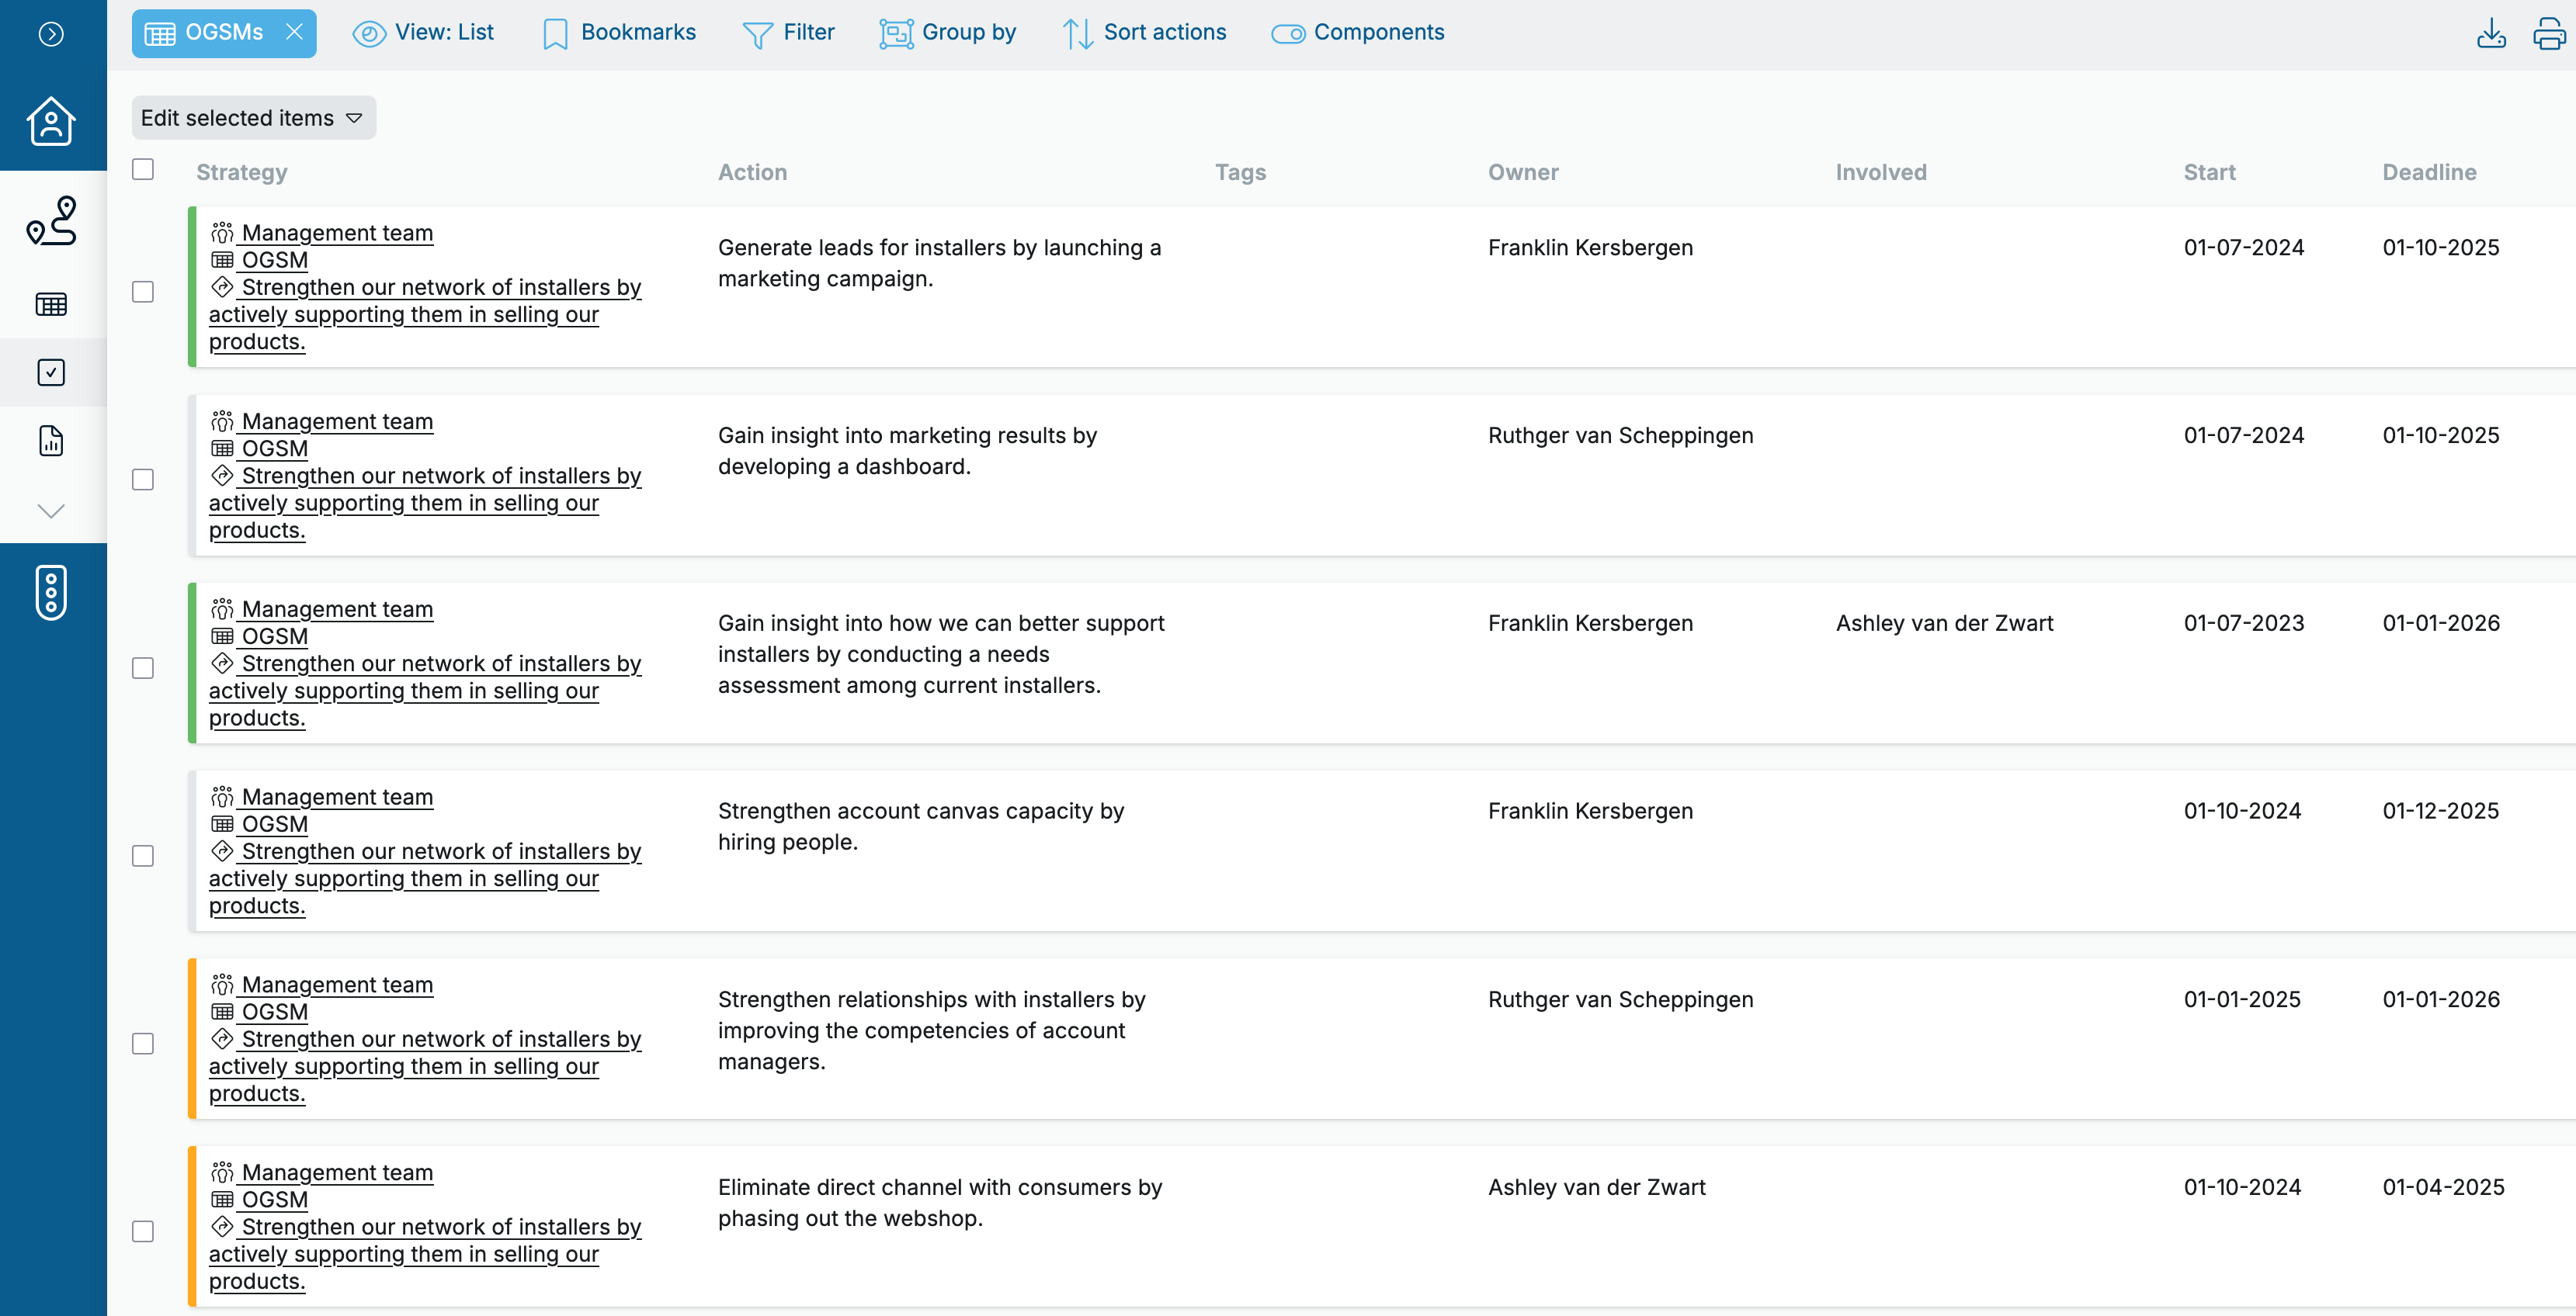Click strategy diamond icon in needs assessment row
Viewport: 2576px width, 1316px height.
coord(222,663)
